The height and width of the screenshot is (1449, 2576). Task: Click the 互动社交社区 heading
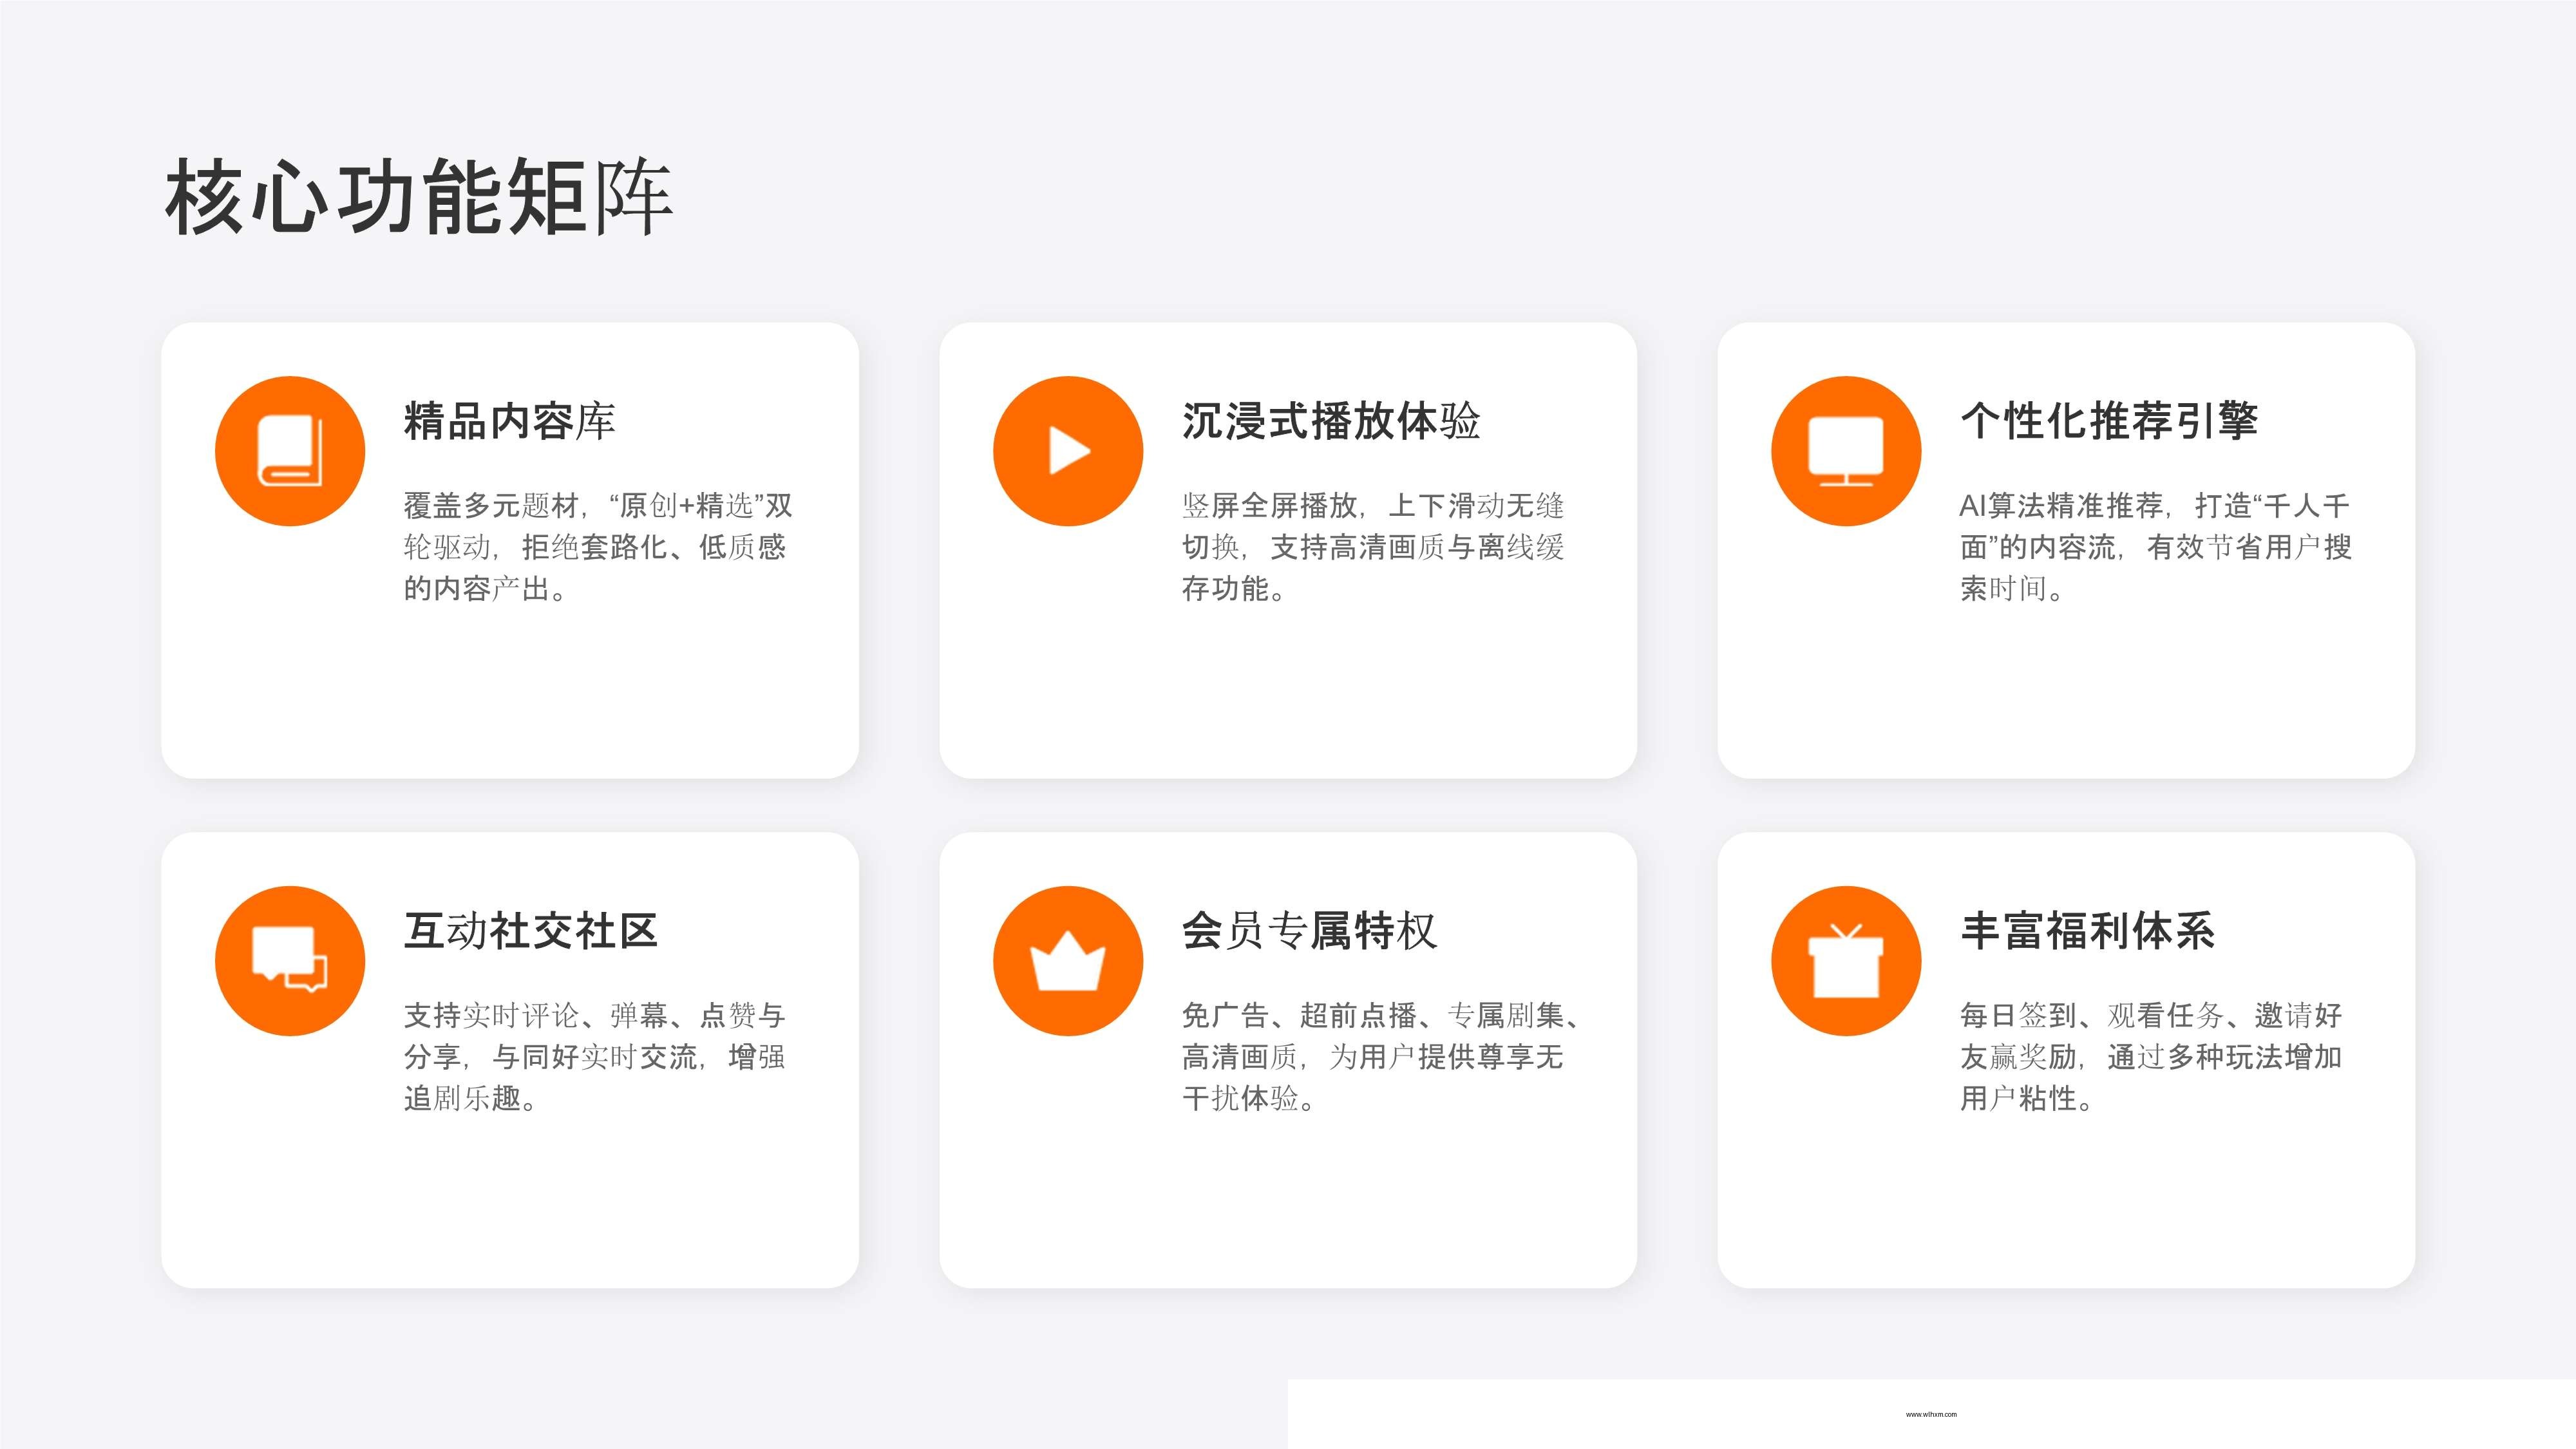click(530, 931)
